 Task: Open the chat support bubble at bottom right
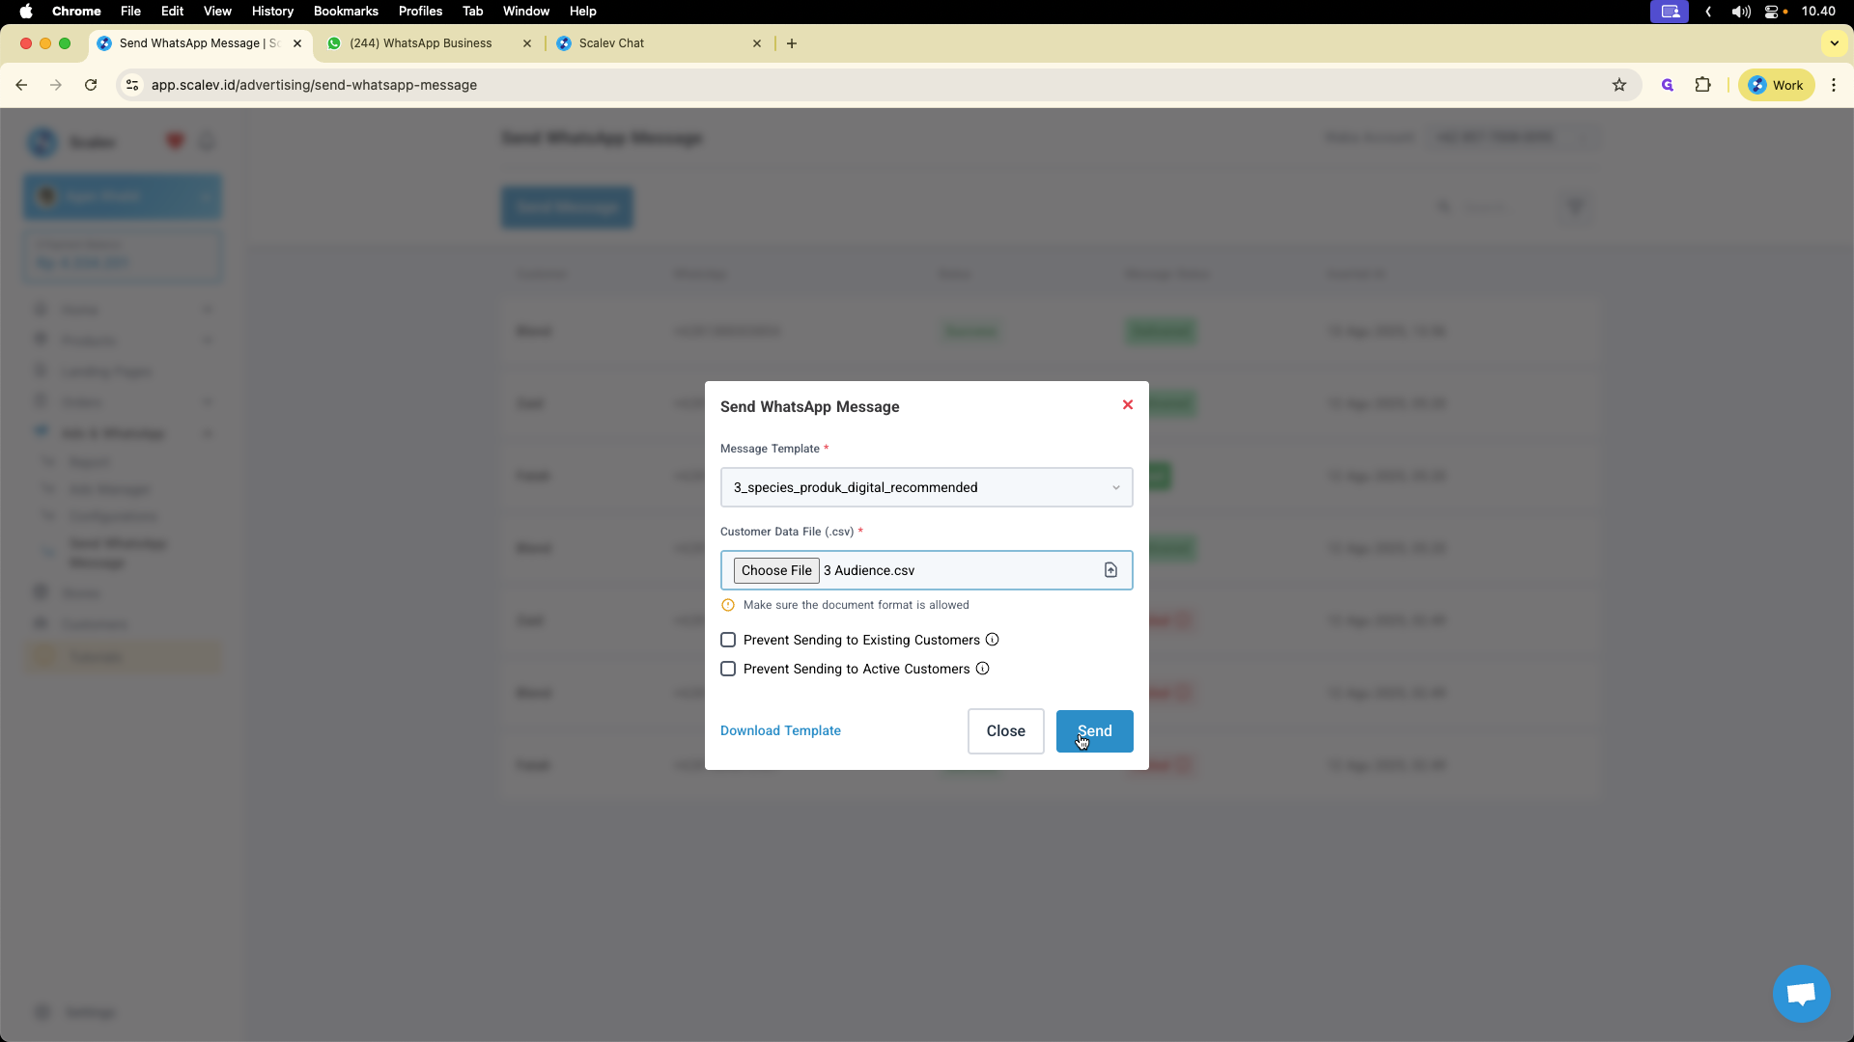tap(1800, 993)
